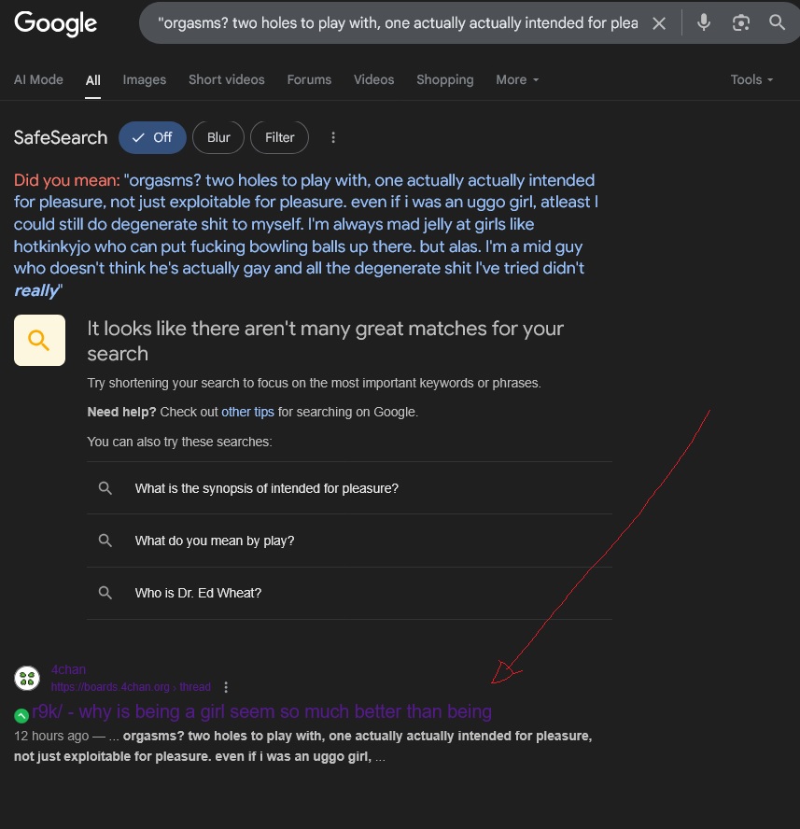Viewport: 800px width, 829px height.
Task: Open the r9k thread result title
Action: point(261,711)
